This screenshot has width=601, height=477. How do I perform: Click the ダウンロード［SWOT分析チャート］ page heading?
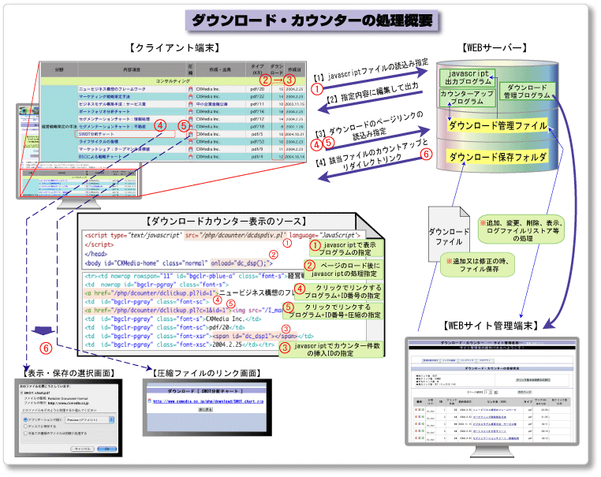(205, 391)
